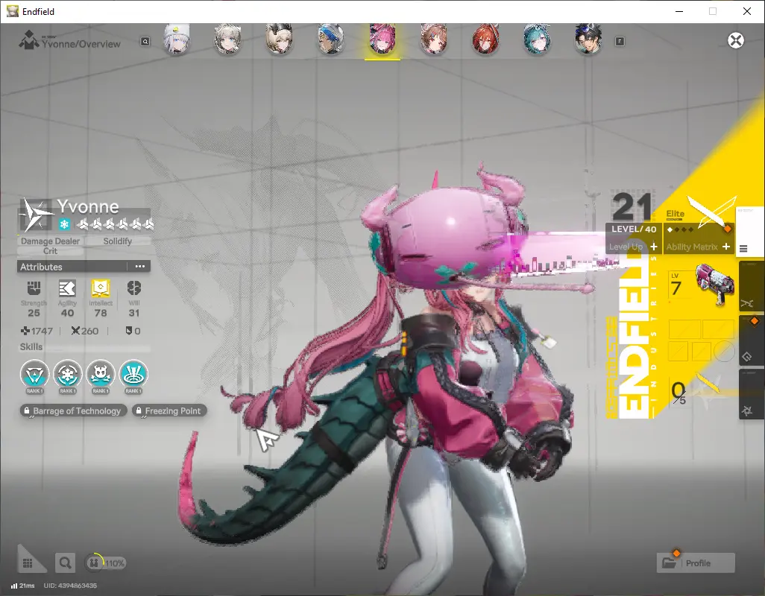
Task: Click the locked Barrage of Technology talent
Action: pos(73,410)
